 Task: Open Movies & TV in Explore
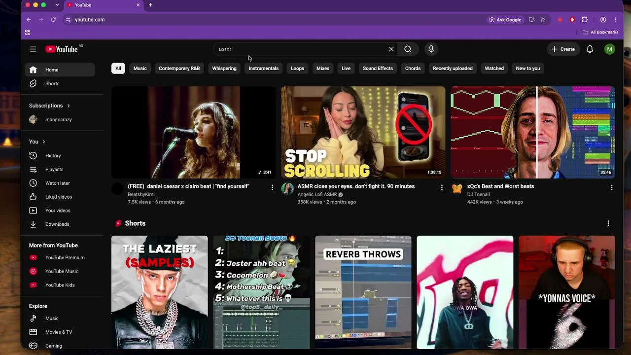[60, 332]
